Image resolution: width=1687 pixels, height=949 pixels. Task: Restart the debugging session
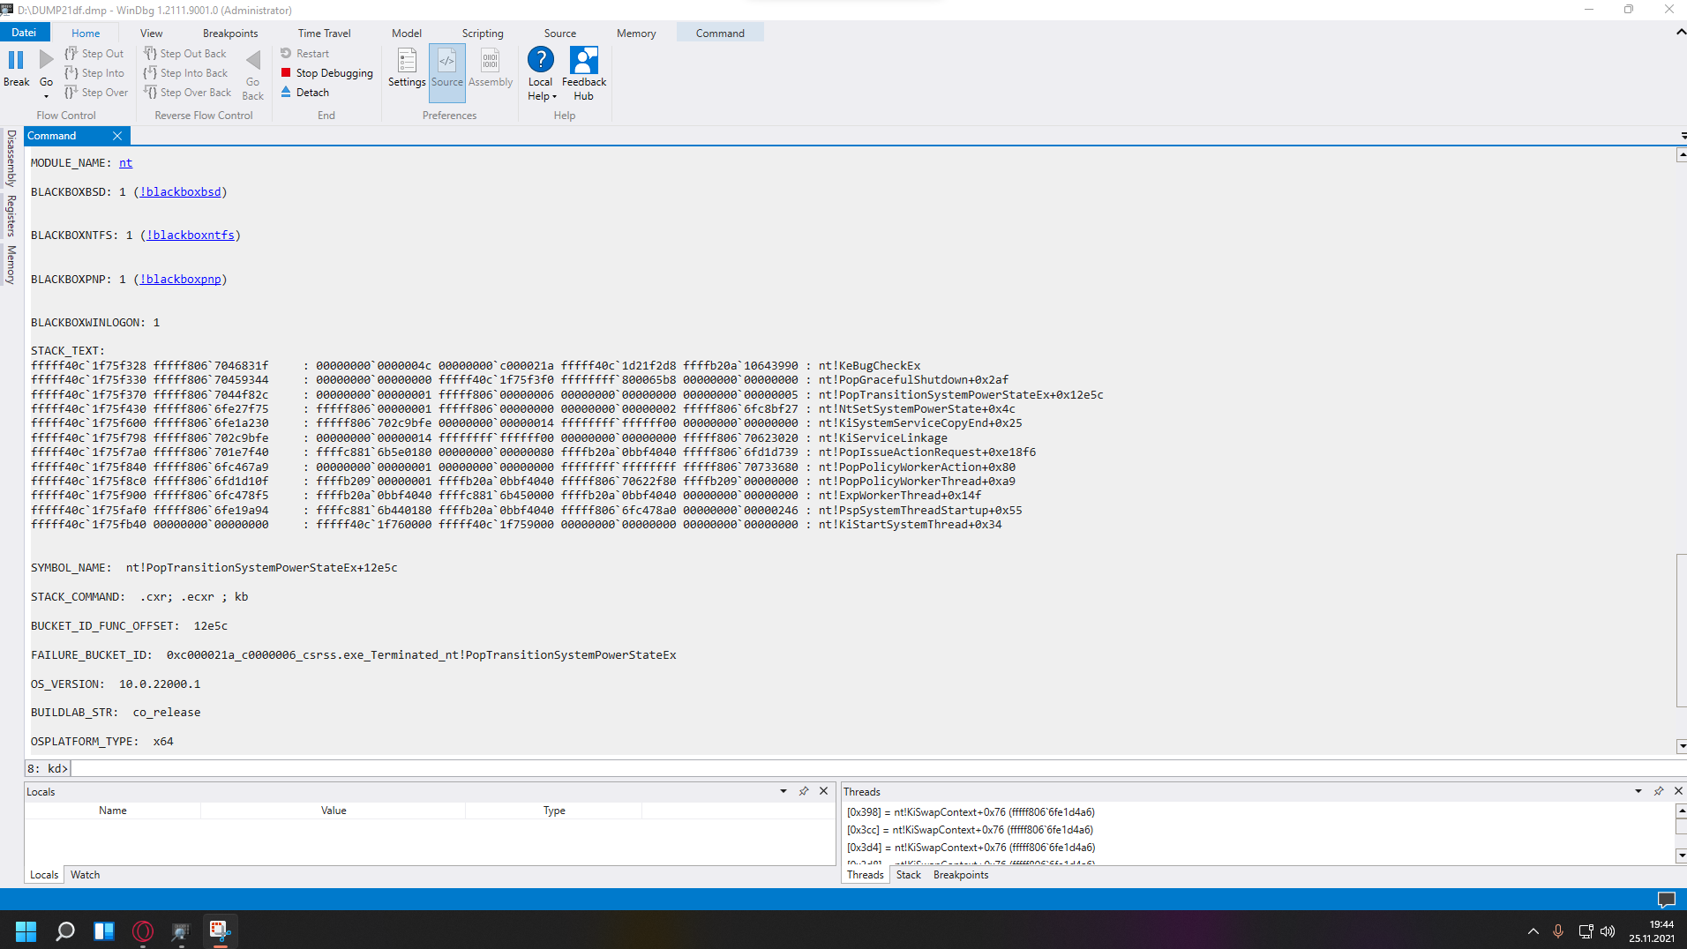(x=304, y=54)
